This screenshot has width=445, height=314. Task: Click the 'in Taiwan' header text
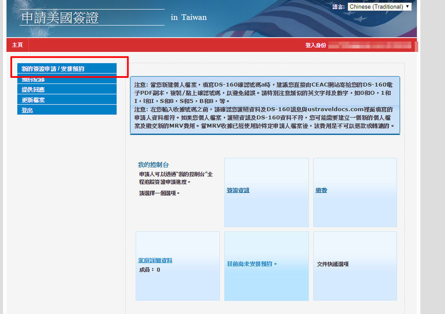tap(189, 17)
